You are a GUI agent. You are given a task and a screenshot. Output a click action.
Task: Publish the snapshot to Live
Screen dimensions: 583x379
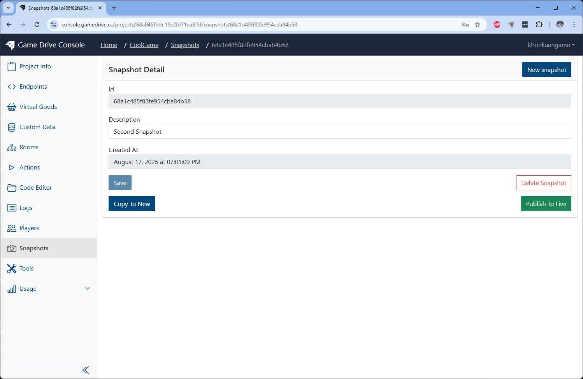click(546, 204)
